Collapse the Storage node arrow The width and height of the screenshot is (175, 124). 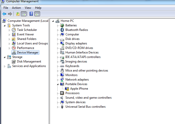tap(5, 57)
